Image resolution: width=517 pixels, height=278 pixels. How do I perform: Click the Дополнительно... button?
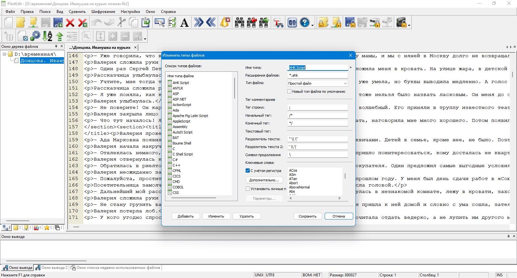click(264, 180)
